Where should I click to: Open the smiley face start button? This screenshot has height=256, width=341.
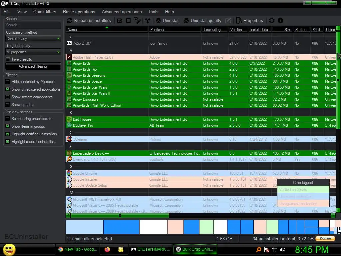[x=9, y=249]
